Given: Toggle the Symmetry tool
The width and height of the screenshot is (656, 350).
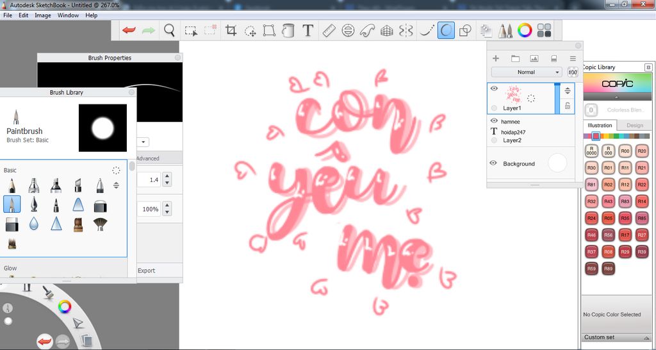Looking at the screenshot, I should pos(406,31).
